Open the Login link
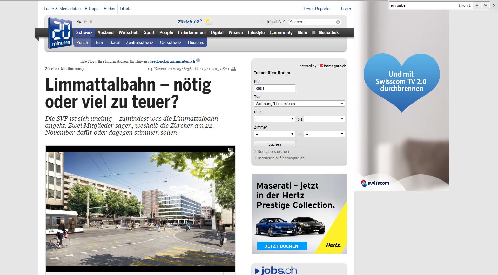Screen dimensions: 498x275 [346, 9]
